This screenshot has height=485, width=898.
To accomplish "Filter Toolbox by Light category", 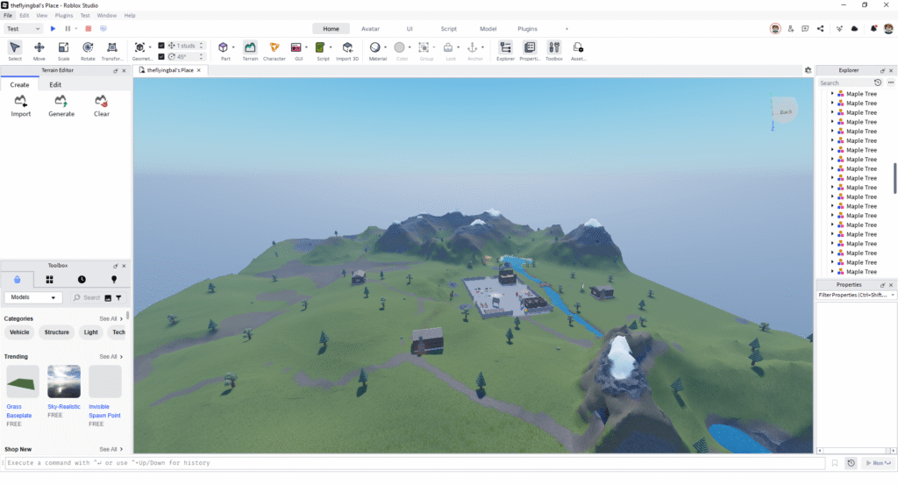I will [91, 332].
